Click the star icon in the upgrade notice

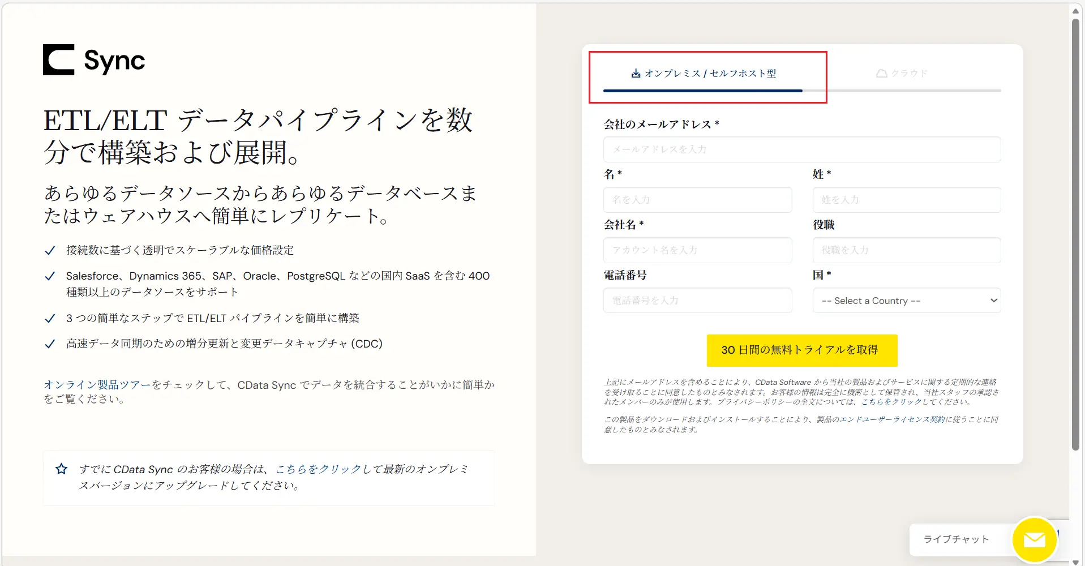point(62,469)
